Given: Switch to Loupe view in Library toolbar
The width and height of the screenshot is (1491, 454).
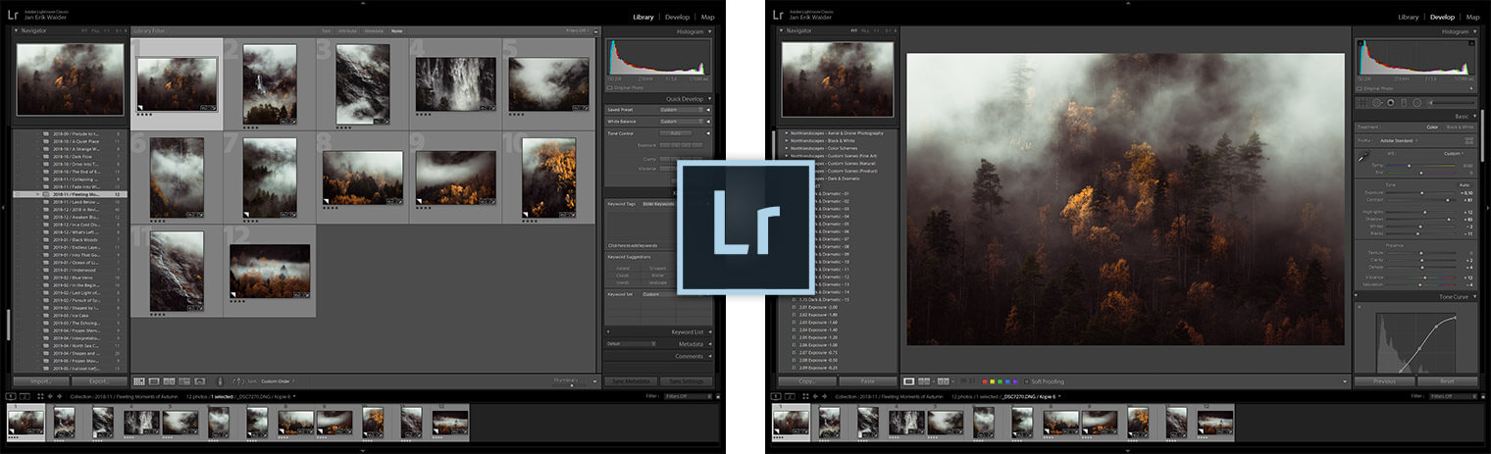Looking at the screenshot, I should (x=154, y=381).
